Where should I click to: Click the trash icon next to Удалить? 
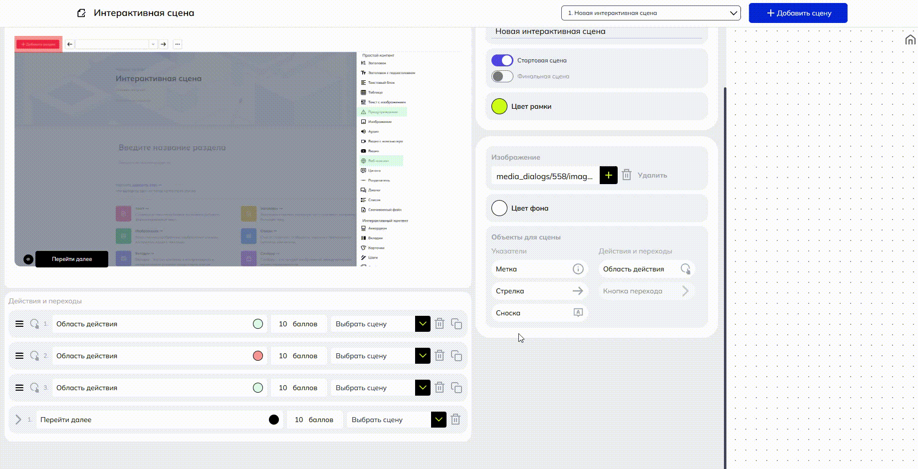(627, 175)
